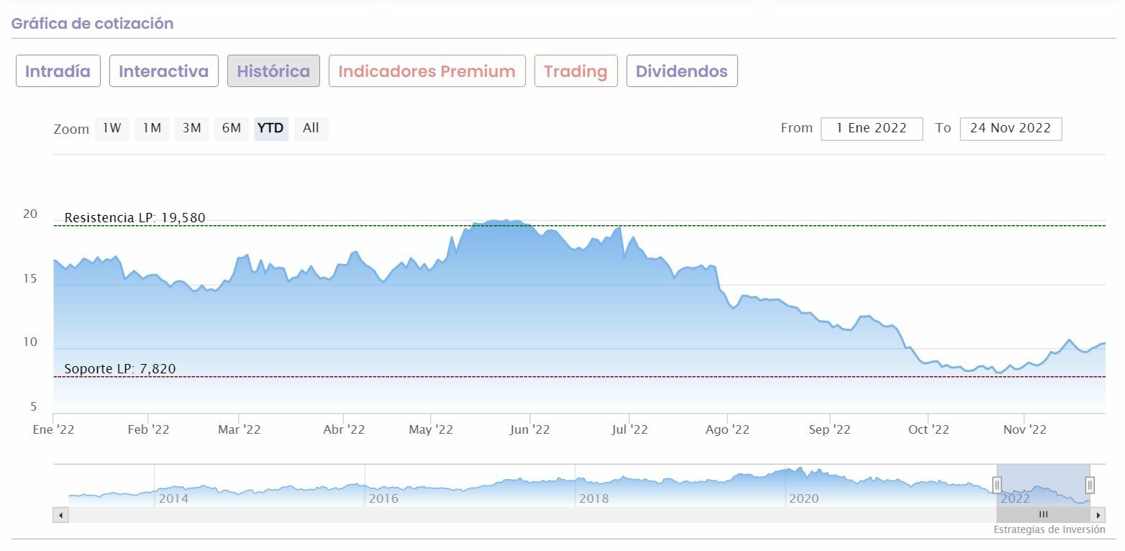Open the Trading tab
Image resolution: width=1125 pixels, height=551 pixels.
[575, 71]
